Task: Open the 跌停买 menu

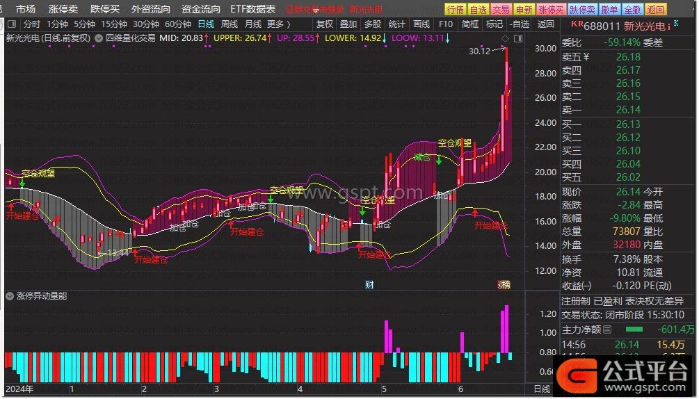Action: point(105,9)
